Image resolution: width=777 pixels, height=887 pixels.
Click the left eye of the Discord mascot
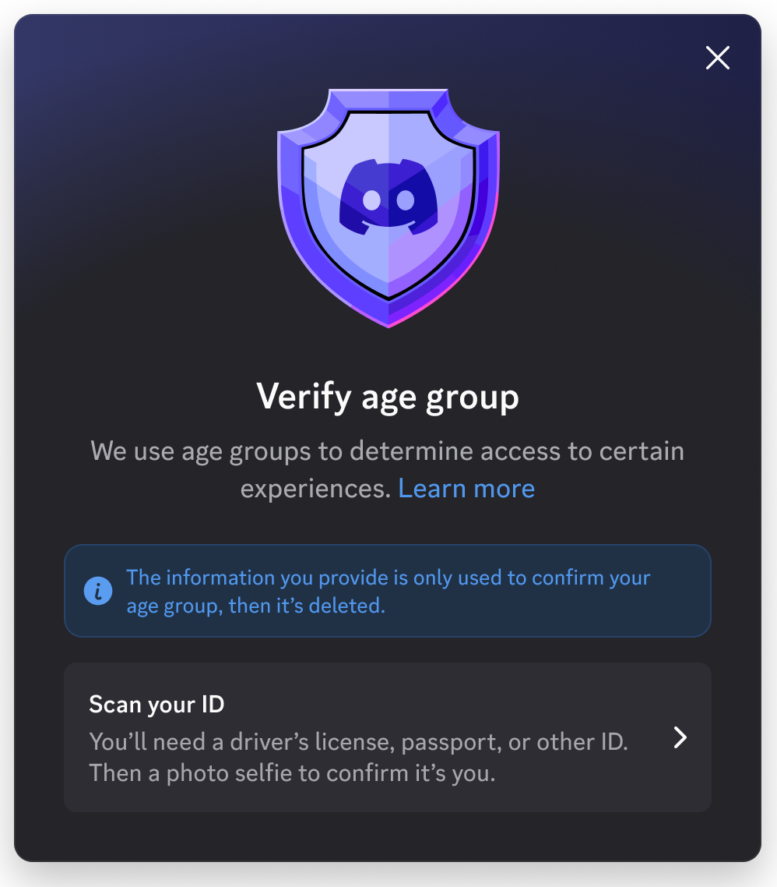[x=371, y=200]
